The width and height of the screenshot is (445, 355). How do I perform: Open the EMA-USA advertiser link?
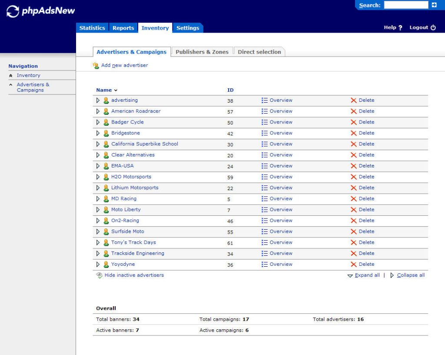click(x=122, y=166)
